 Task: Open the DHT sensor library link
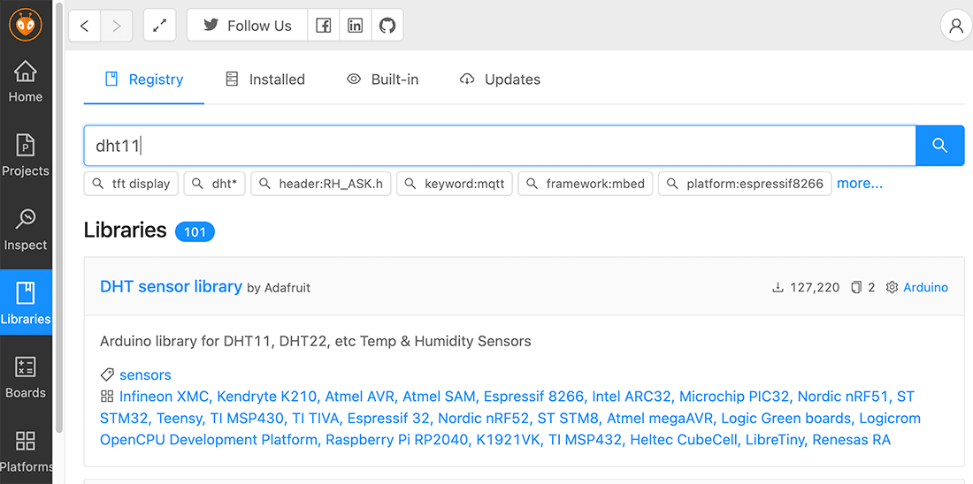[171, 286]
